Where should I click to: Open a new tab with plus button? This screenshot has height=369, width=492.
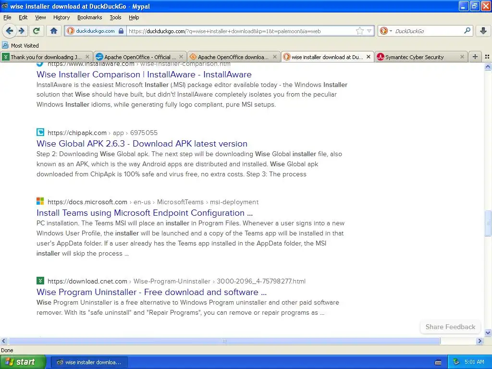(475, 57)
